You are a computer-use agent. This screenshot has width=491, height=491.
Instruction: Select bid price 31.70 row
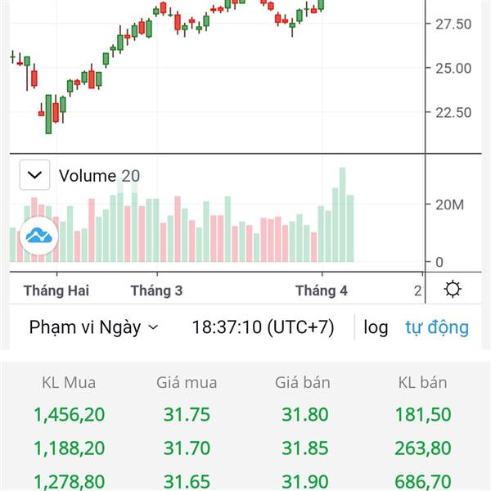coord(187,448)
